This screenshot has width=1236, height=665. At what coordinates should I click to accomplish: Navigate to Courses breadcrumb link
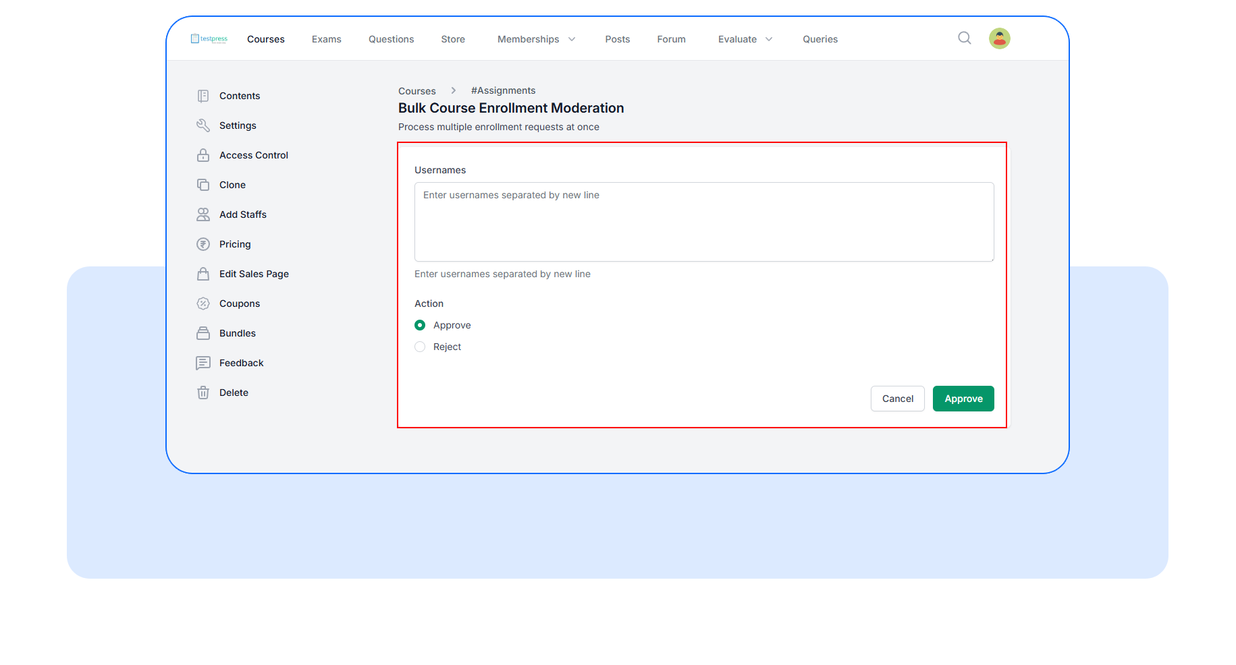pos(417,91)
